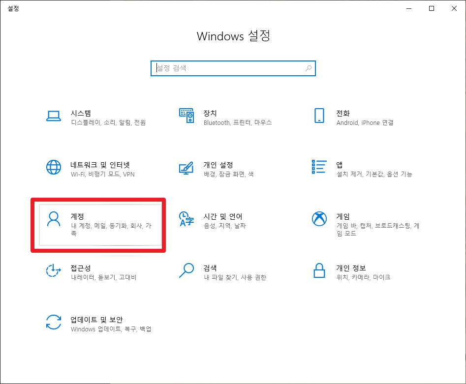
Task: Click the text '음성, 지역, 날짜'
Action: 224,226
